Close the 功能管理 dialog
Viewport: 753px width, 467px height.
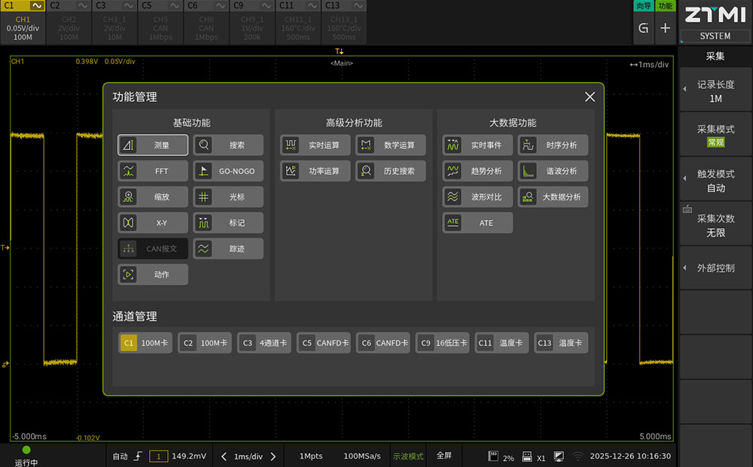590,96
